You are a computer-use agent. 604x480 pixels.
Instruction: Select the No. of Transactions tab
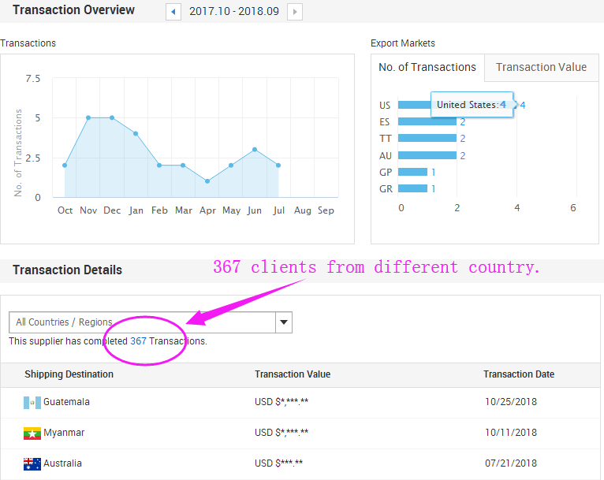[x=427, y=68]
